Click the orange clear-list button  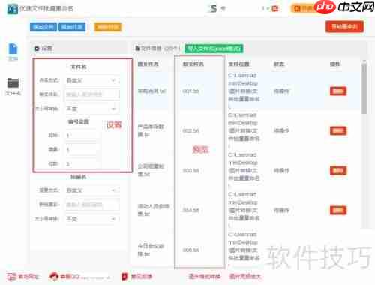[108, 27]
